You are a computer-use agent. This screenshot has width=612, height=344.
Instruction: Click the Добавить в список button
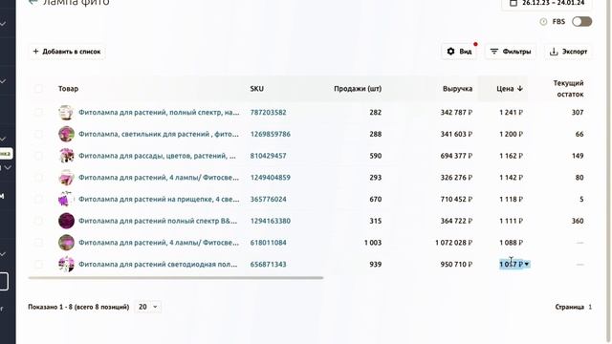[67, 52]
